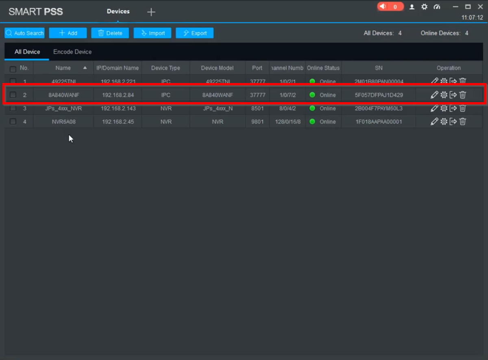Sort by Name using the header arrow
The image size is (488, 360).
(85, 68)
